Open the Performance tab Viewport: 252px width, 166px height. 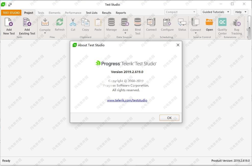[x=73, y=13]
